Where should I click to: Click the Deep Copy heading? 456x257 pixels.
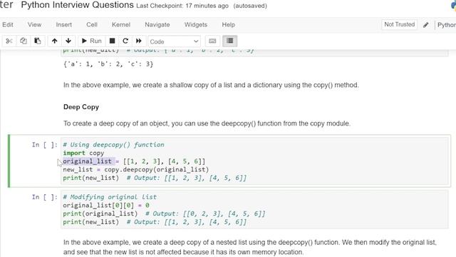(x=81, y=107)
